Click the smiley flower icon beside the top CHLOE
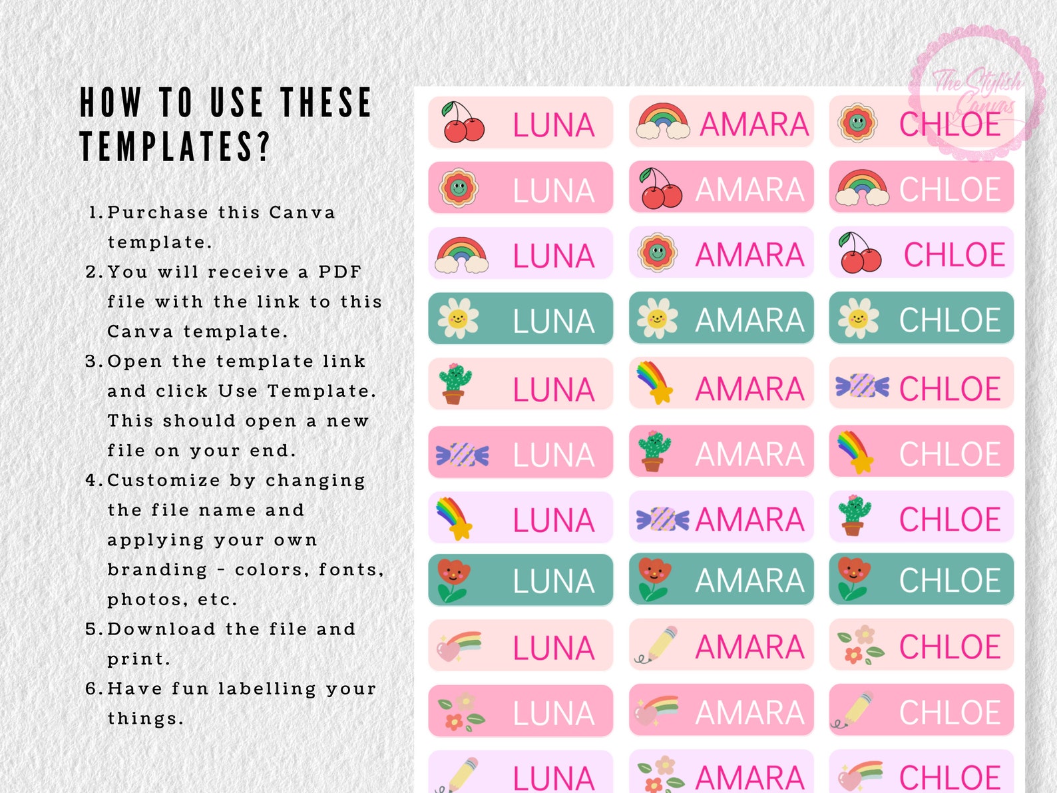1057x793 pixels. (x=857, y=123)
